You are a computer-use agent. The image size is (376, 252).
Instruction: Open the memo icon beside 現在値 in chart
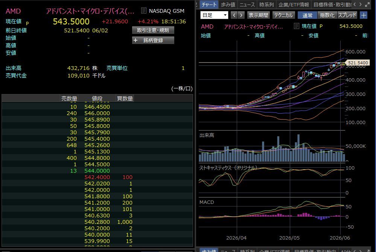(296, 26)
